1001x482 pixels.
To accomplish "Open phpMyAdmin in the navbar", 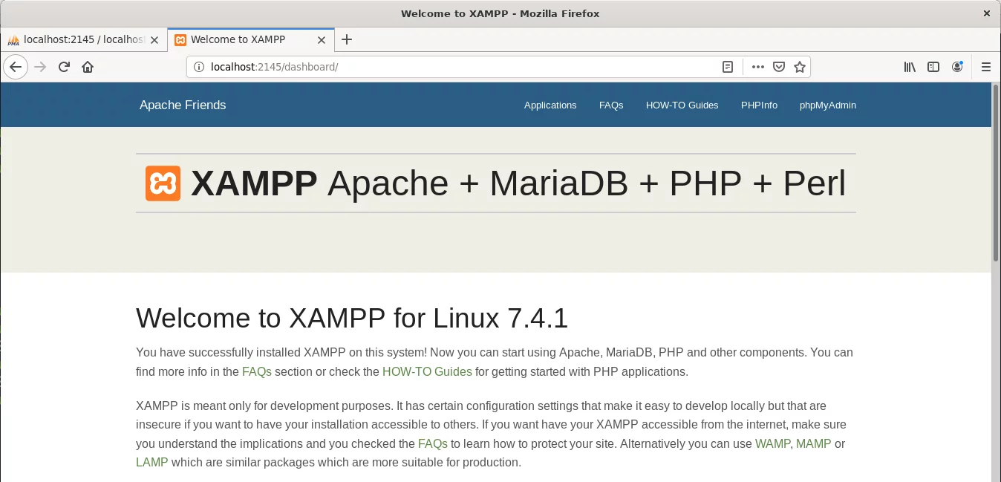I will [x=828, y=105].
